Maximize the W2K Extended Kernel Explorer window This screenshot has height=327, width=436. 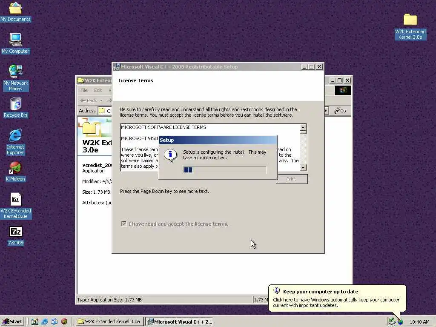point(339,80)
